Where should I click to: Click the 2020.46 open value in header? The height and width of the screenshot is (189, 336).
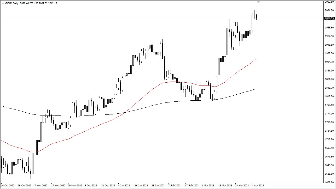24,3
